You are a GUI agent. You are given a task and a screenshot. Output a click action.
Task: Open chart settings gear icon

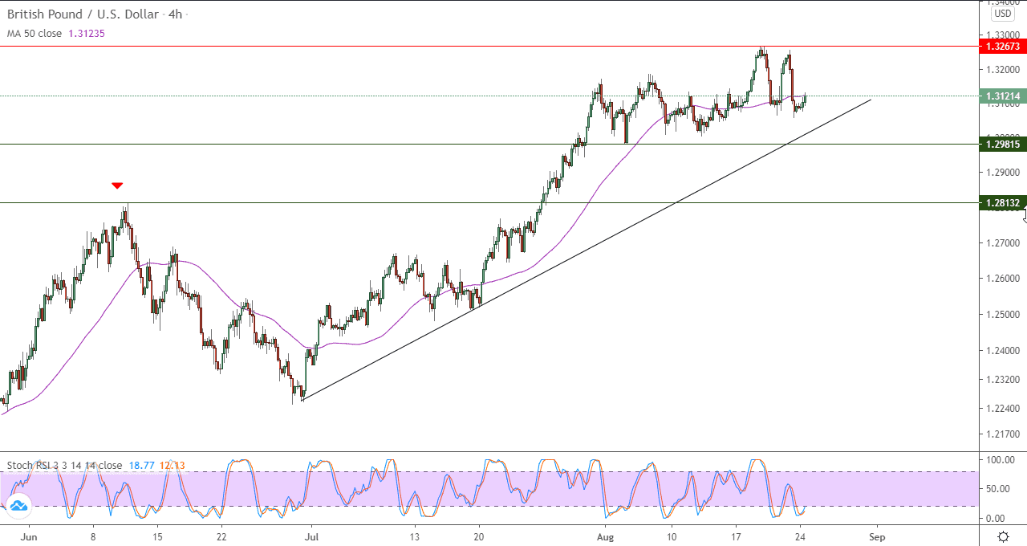click(x=1003, y=536)
